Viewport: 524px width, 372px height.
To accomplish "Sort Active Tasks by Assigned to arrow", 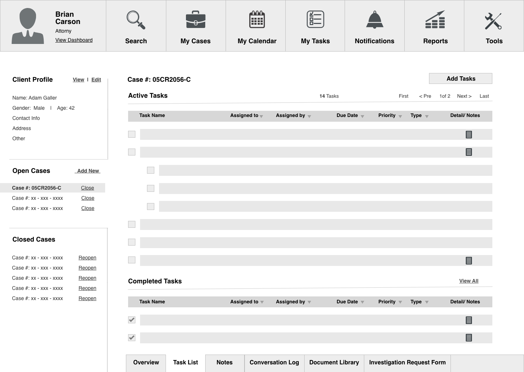I will 261,117.
